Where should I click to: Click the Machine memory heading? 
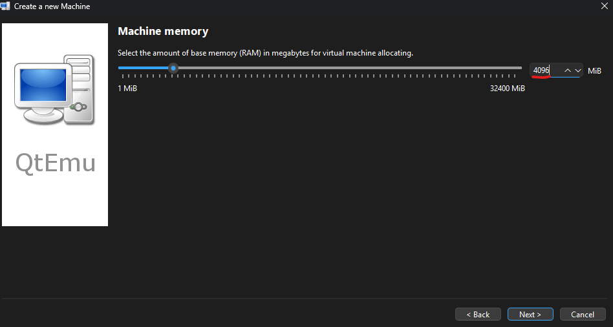(x=163, y=31)
